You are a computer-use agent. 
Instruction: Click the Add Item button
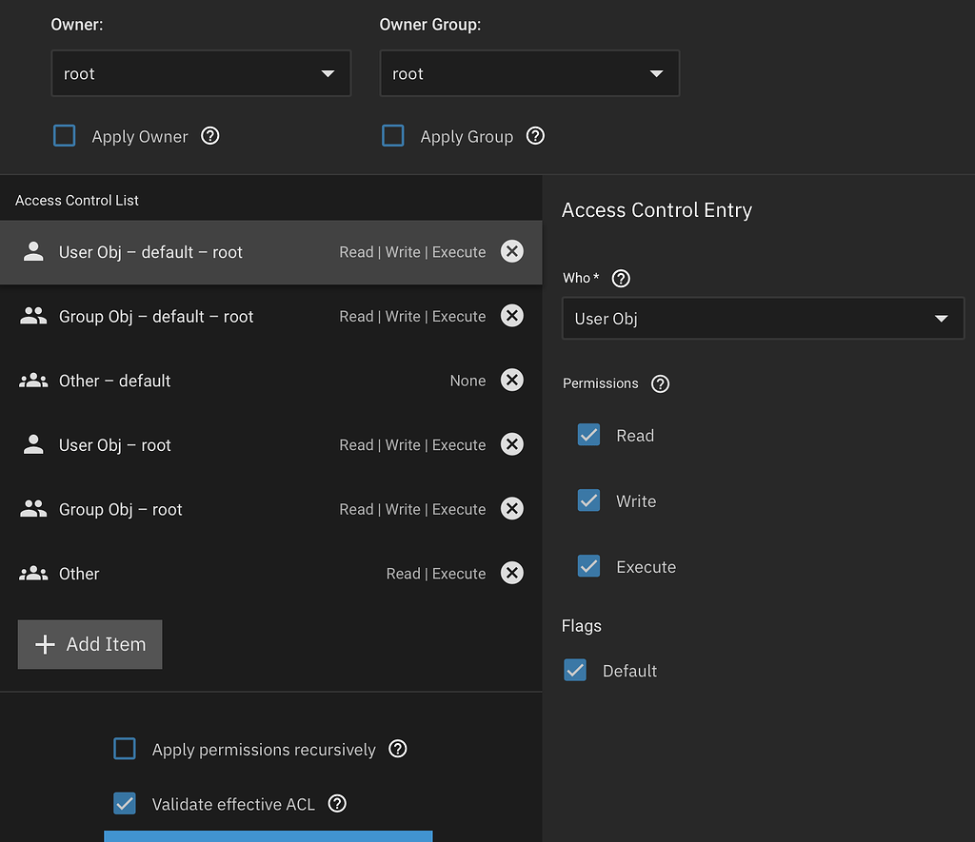(x=90, y=644)
